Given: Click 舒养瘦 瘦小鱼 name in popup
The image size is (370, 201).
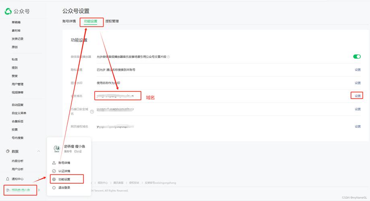Looking at the screenshot, I should pyautogui.click(x=74, y=147).
